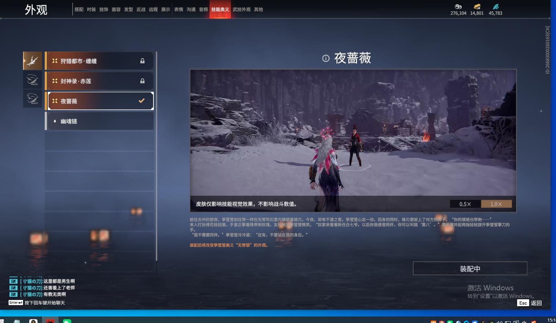
Task: Click the 276,104 currency amount
Action: point(458,13)
